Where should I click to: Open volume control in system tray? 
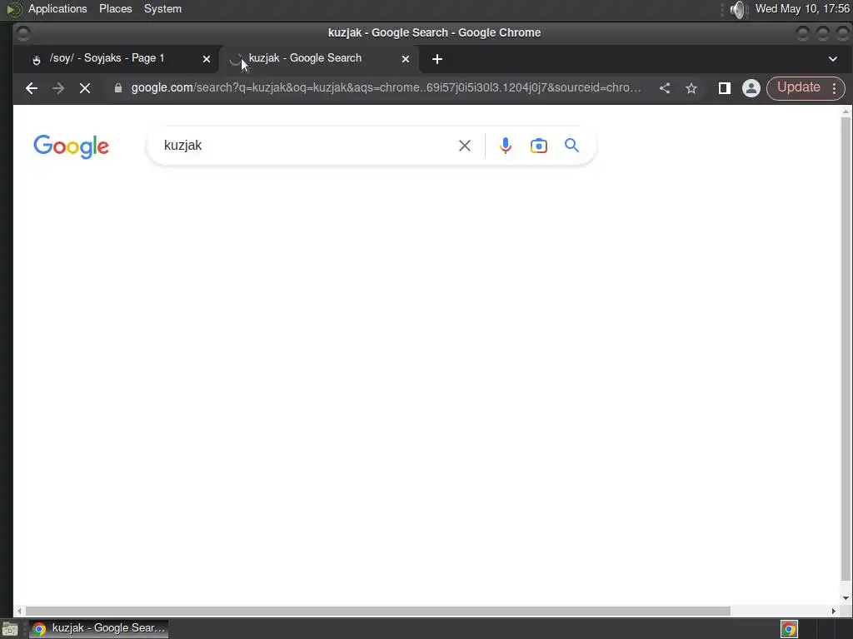point(737,9)
